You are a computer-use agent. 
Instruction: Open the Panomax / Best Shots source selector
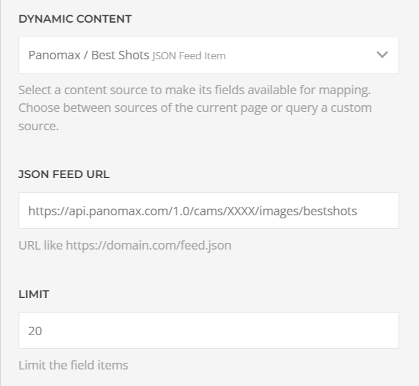tap(208, 55)
